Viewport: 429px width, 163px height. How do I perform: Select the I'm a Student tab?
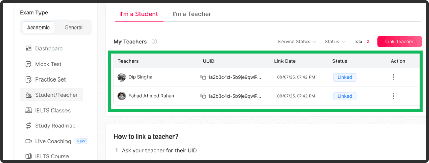coord(139,14)
